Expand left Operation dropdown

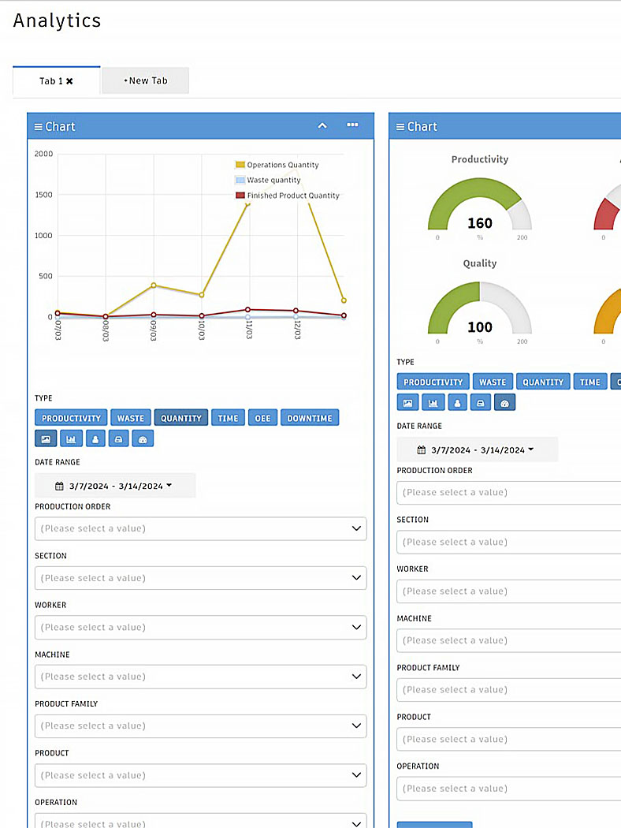[200, 821]
